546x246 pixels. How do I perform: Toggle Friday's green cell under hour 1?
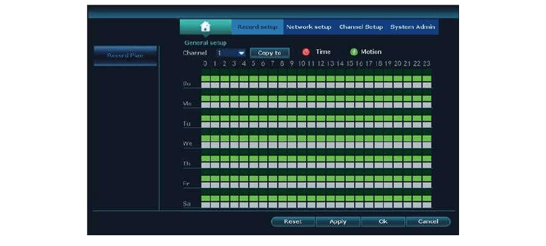[x=215, y=178]
